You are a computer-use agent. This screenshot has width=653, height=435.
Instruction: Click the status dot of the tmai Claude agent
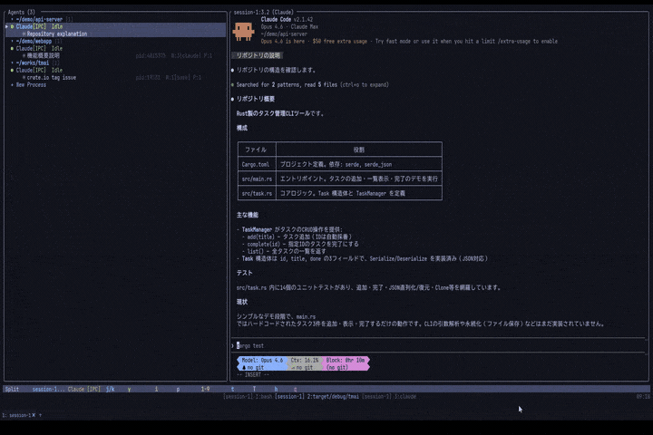12,70
